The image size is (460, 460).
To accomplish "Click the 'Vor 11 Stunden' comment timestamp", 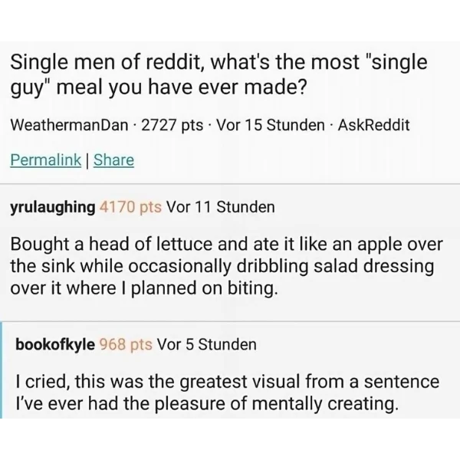I will pos(221,207).
